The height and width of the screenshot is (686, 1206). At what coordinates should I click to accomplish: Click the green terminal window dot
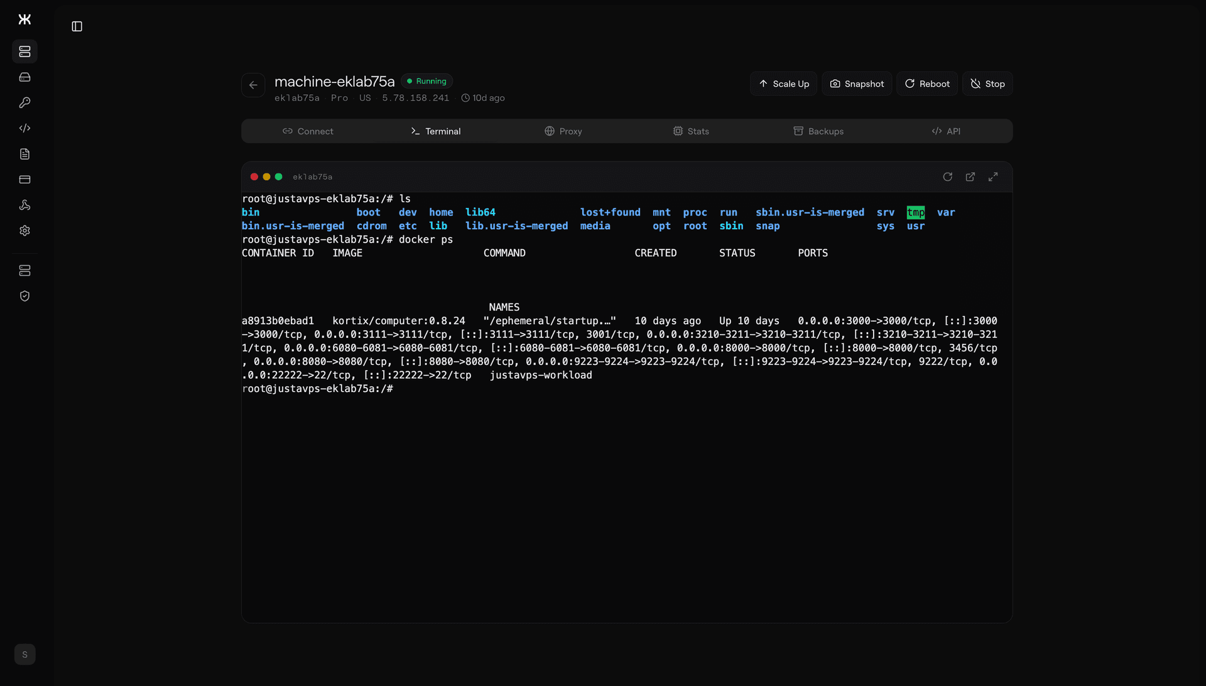(x=278, y=177)
